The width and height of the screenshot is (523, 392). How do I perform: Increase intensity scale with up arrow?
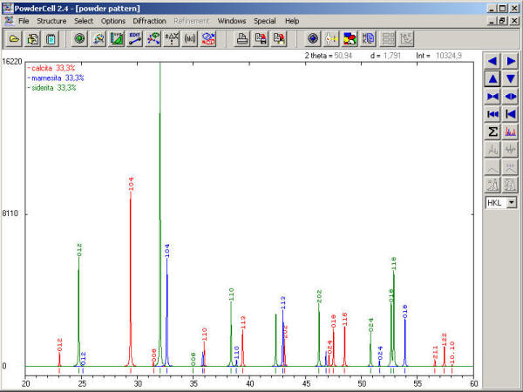pyautogui.click(x=492, y=79)
